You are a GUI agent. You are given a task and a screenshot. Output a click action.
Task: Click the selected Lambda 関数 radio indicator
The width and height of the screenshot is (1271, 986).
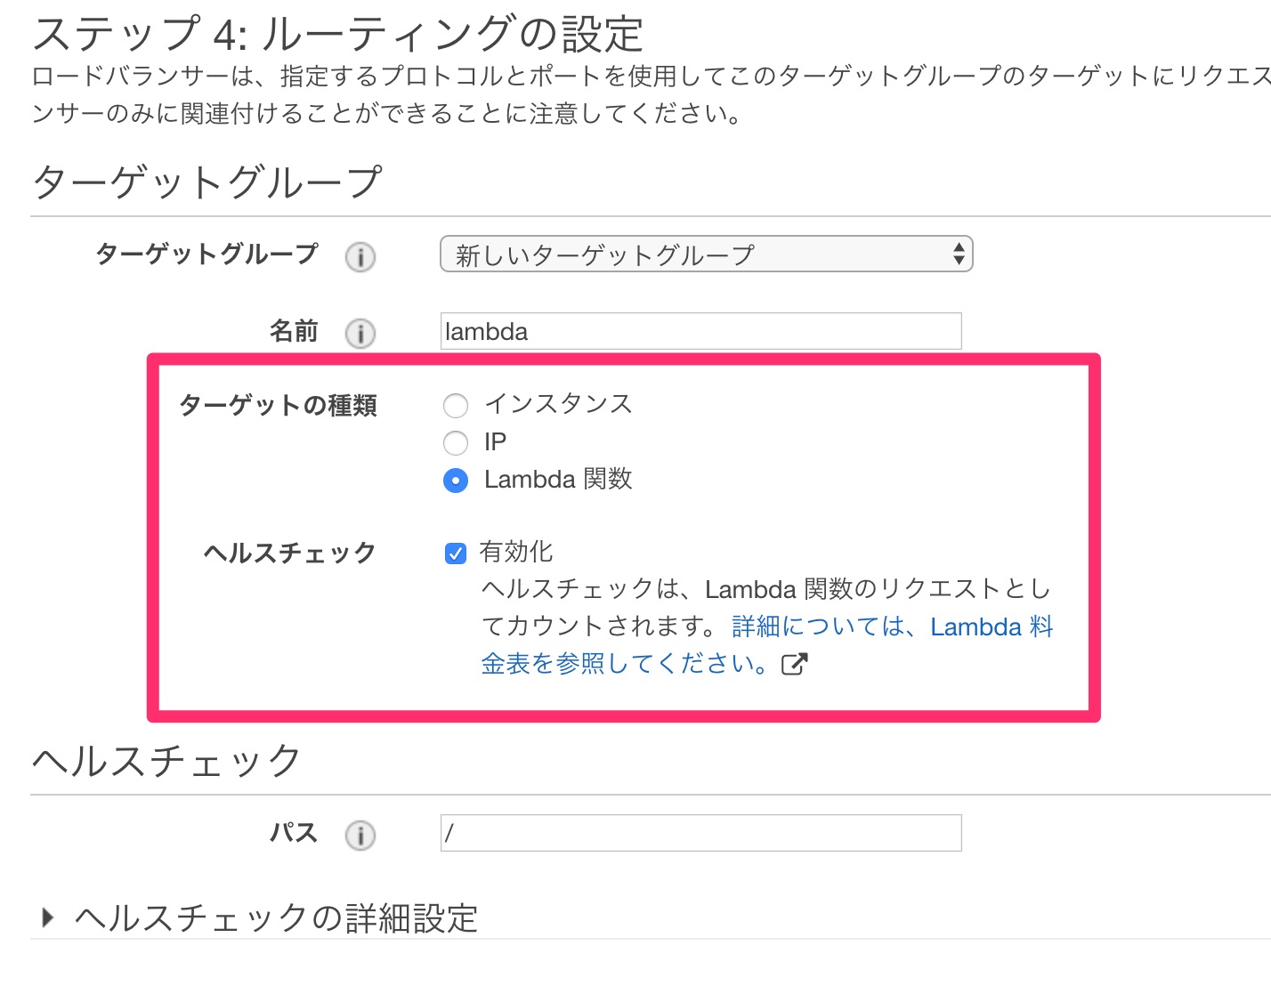(455, 481)
